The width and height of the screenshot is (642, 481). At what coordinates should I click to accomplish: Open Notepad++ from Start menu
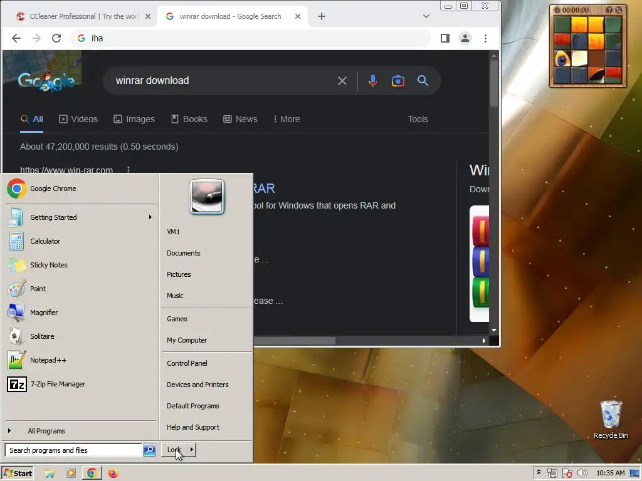tap(81, 360)
